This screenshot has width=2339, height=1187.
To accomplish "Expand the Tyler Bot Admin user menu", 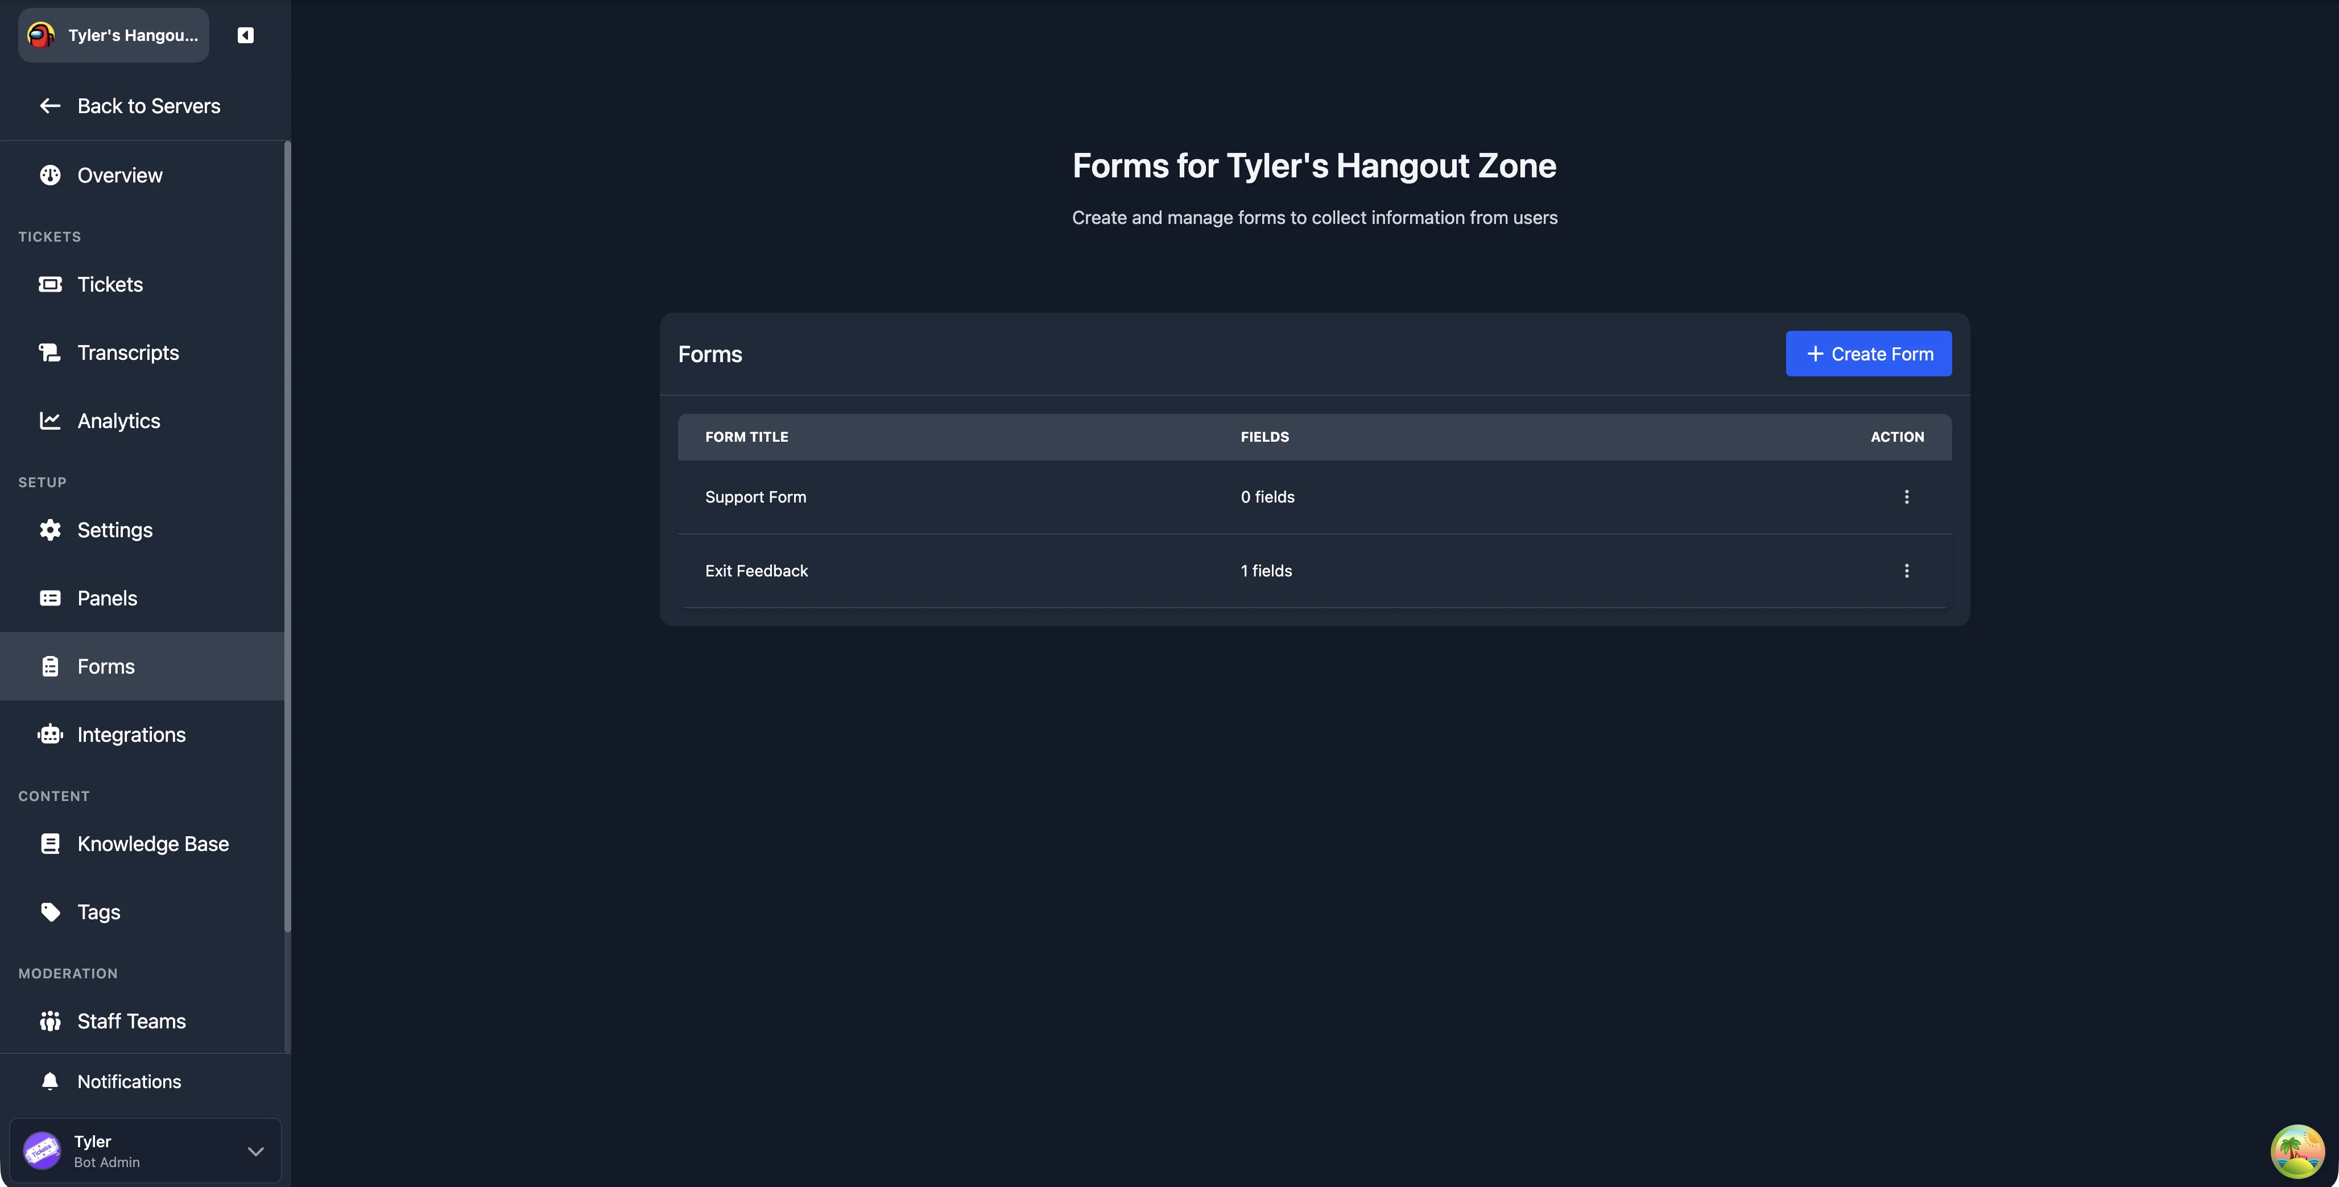I will 256,1151.
